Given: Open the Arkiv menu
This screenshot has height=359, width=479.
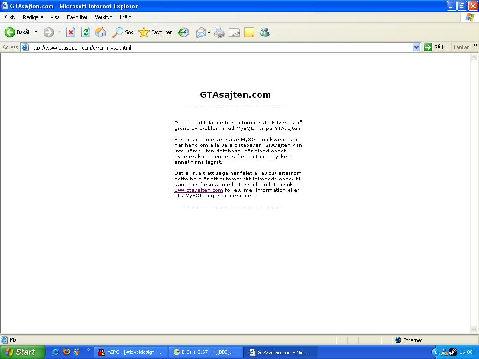Looking at the screenshot, I should [10, 17].
